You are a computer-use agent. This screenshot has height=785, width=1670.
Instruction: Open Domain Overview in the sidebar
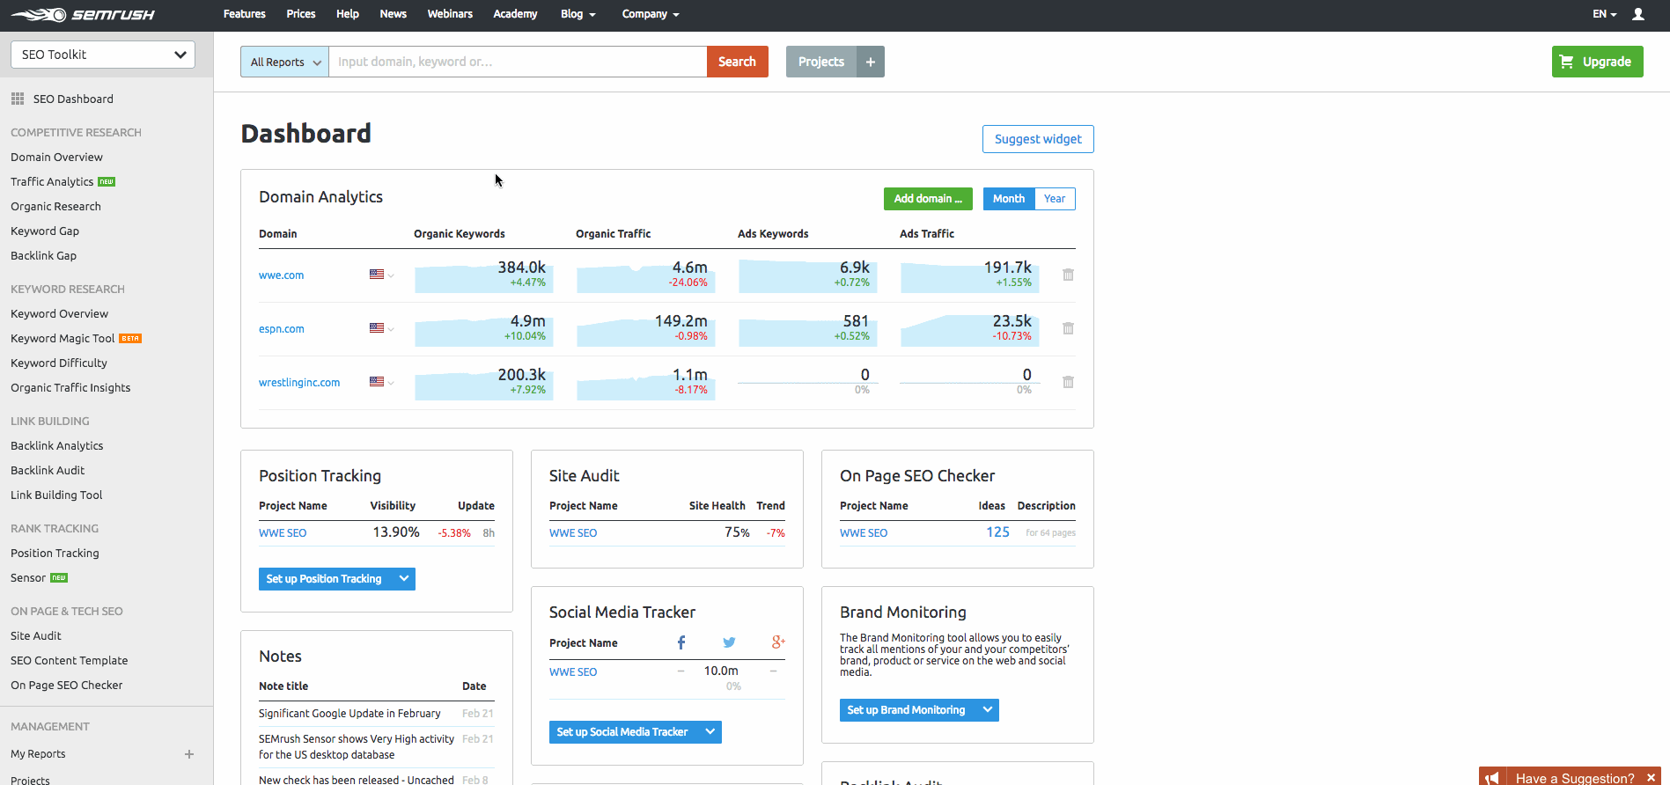pos(56,158)
